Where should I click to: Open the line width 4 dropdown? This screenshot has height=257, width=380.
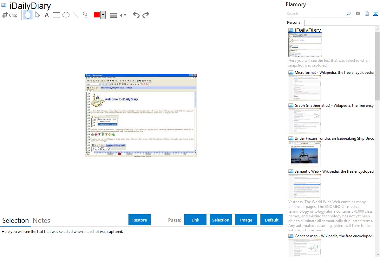(123, 15)
